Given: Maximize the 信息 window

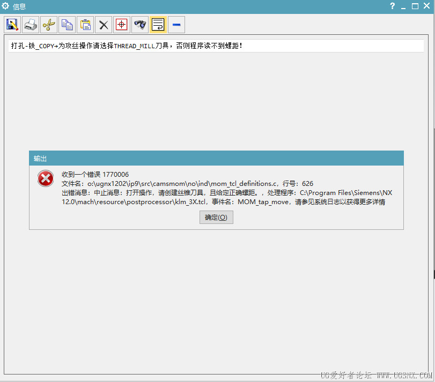Looking at the screenshot, I should click(x=415, y=6).
